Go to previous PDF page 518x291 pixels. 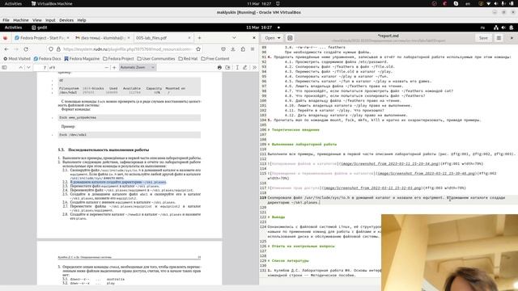(x=21, y=67)
